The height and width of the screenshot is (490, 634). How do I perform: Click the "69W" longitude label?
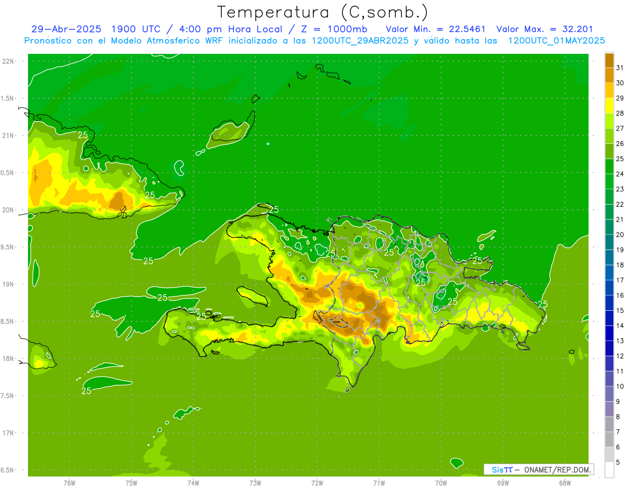click(x=503, y=483)
